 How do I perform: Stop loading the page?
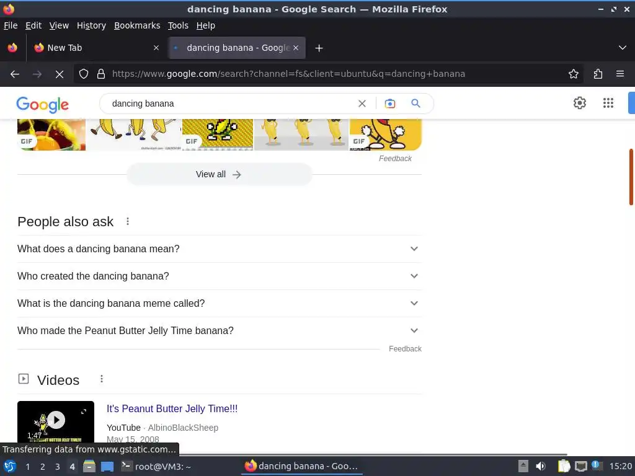(59, 74)
